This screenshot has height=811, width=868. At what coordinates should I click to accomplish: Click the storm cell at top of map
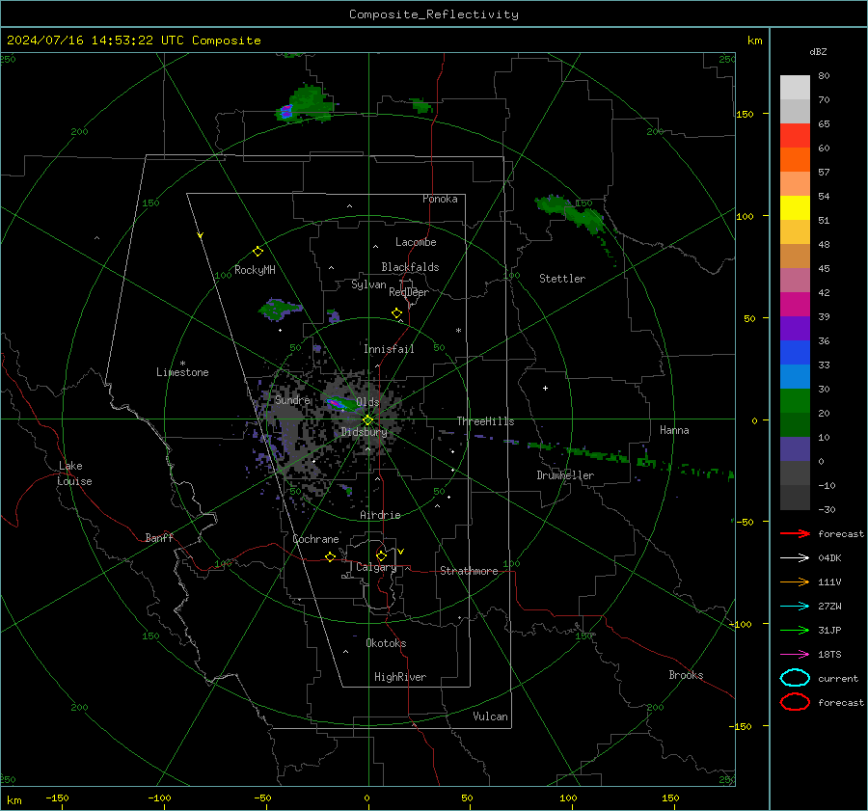(306, 104)
